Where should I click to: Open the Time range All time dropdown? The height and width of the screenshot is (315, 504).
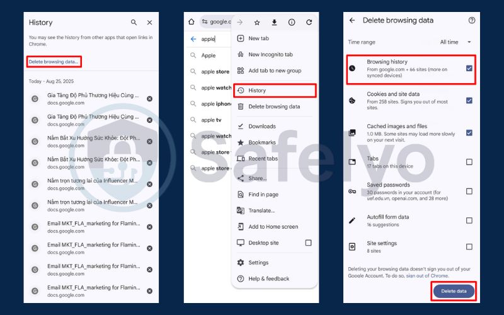coord(455,42)
